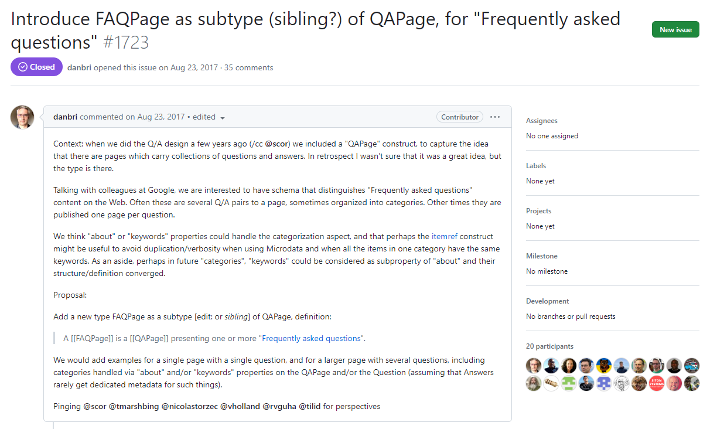717x429 pixels.
Task: Click the danbri author name in comment header
Action: [66, 117]
